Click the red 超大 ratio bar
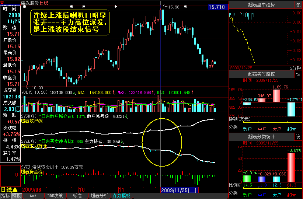This screenshot has width=303, height=199. coord(291,167)
